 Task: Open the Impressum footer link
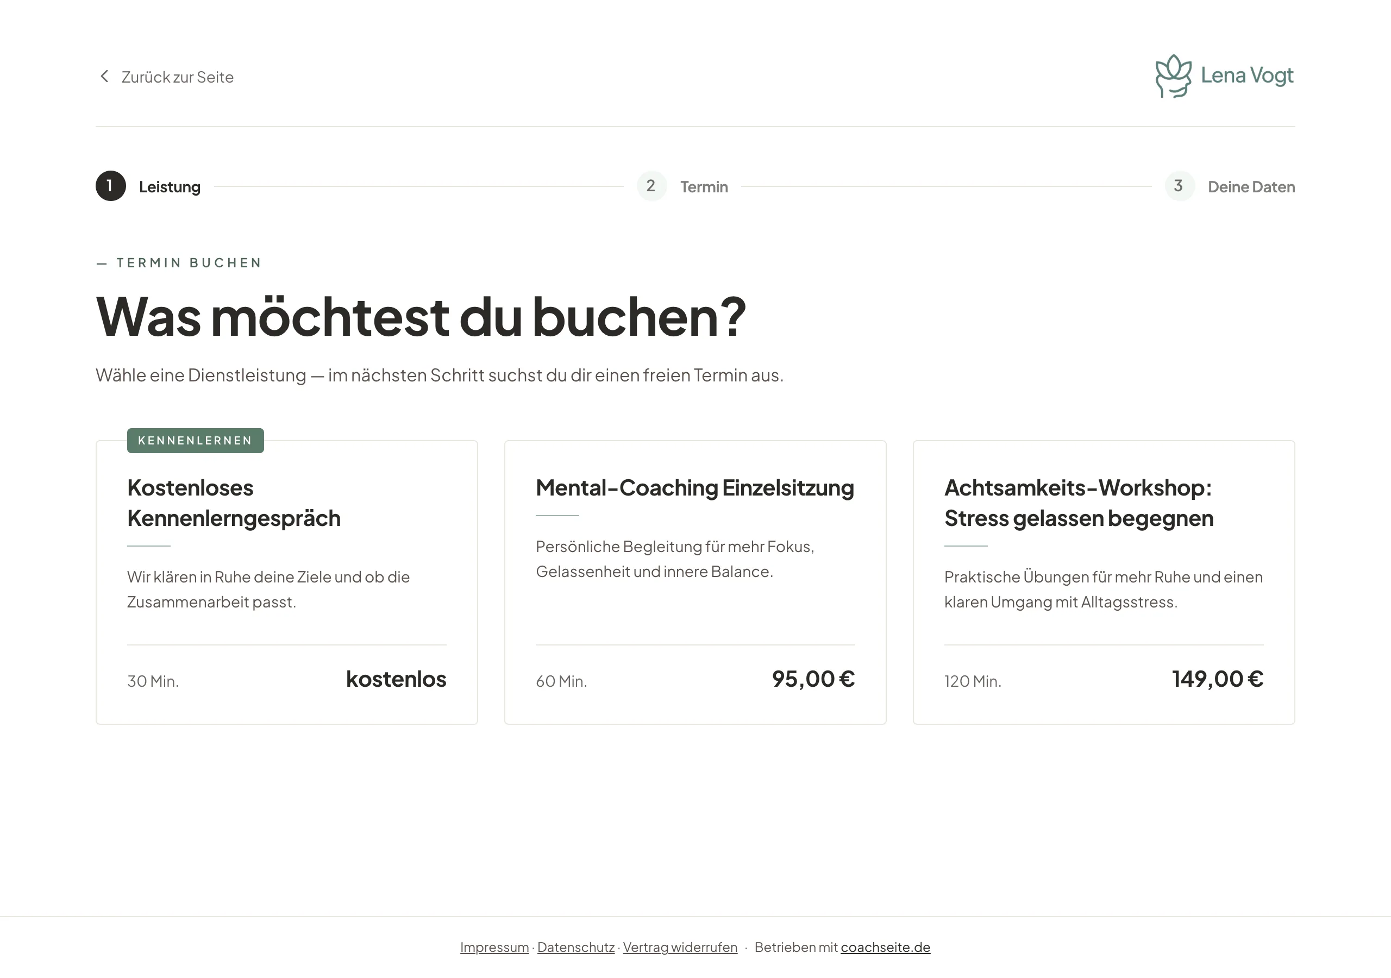pyautogui.click(x=494, y=947)
